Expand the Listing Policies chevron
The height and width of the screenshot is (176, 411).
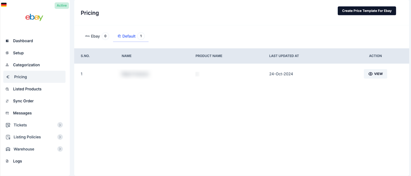(60, 137)
